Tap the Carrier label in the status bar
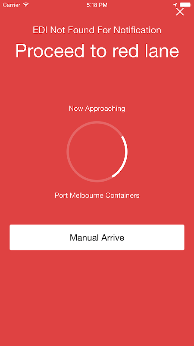194x346 pixels. point(12,5)
